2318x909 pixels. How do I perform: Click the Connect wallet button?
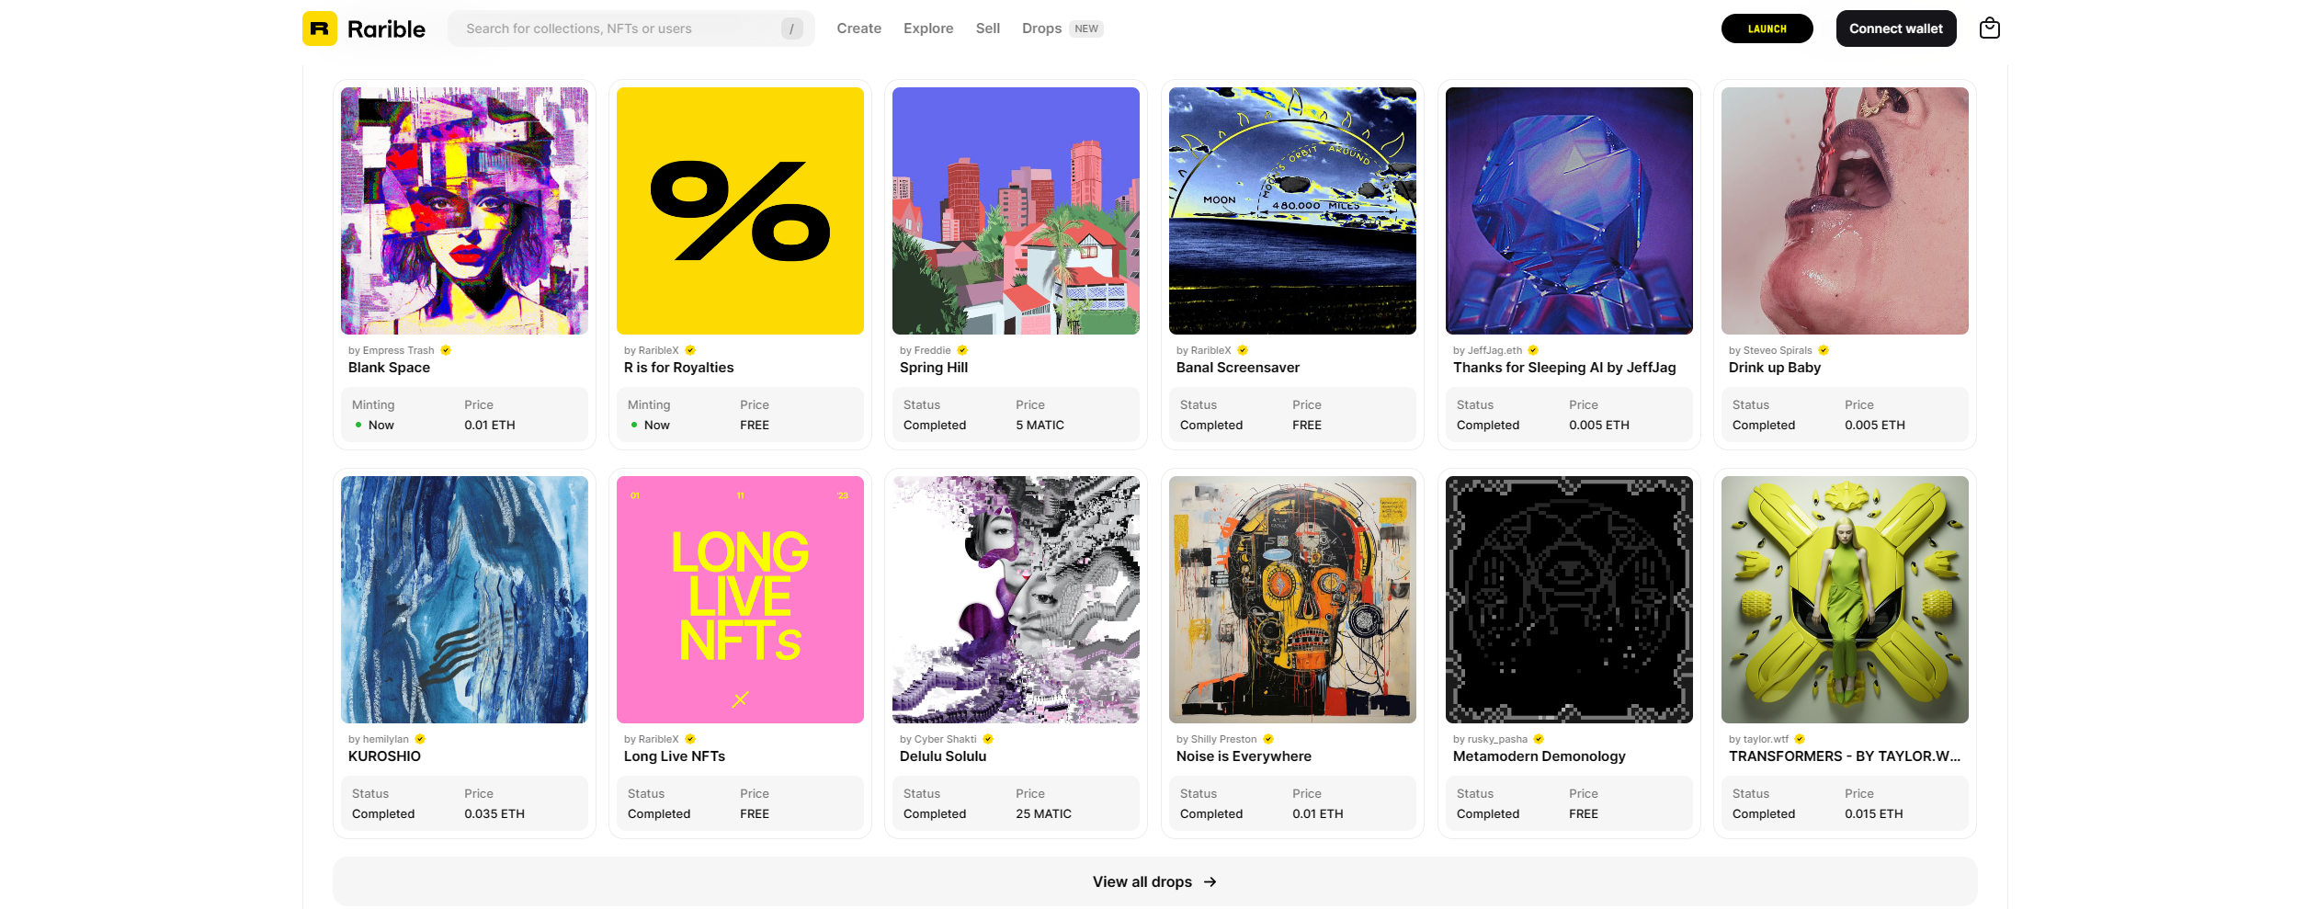pos(1896,28)
